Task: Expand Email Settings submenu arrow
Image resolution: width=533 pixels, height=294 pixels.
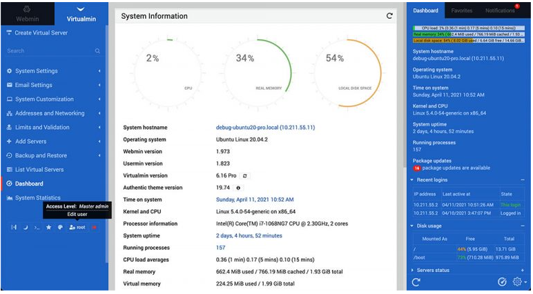Action: pos(99,85)
